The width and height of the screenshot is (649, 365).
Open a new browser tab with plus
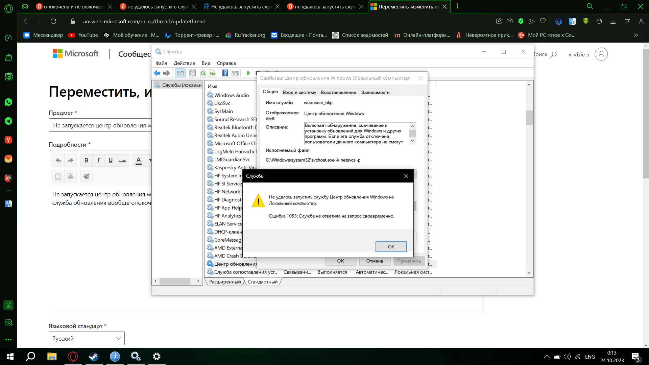[x=457, y=6]
